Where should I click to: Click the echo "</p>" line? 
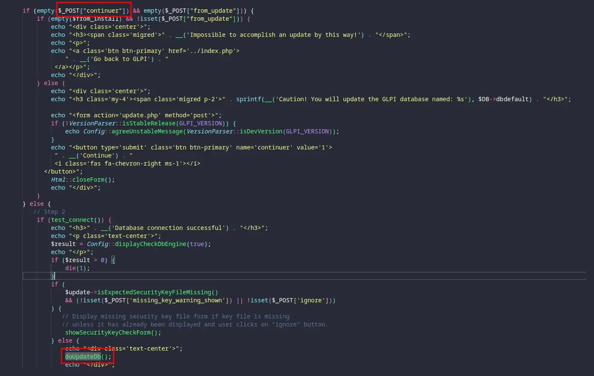coord(72,252)
